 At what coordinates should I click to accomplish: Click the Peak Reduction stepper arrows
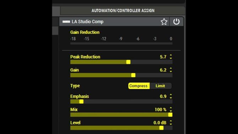tap(171, 57)
